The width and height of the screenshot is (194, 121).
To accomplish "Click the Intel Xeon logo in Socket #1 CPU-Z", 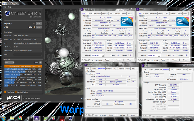I will 127,21.
